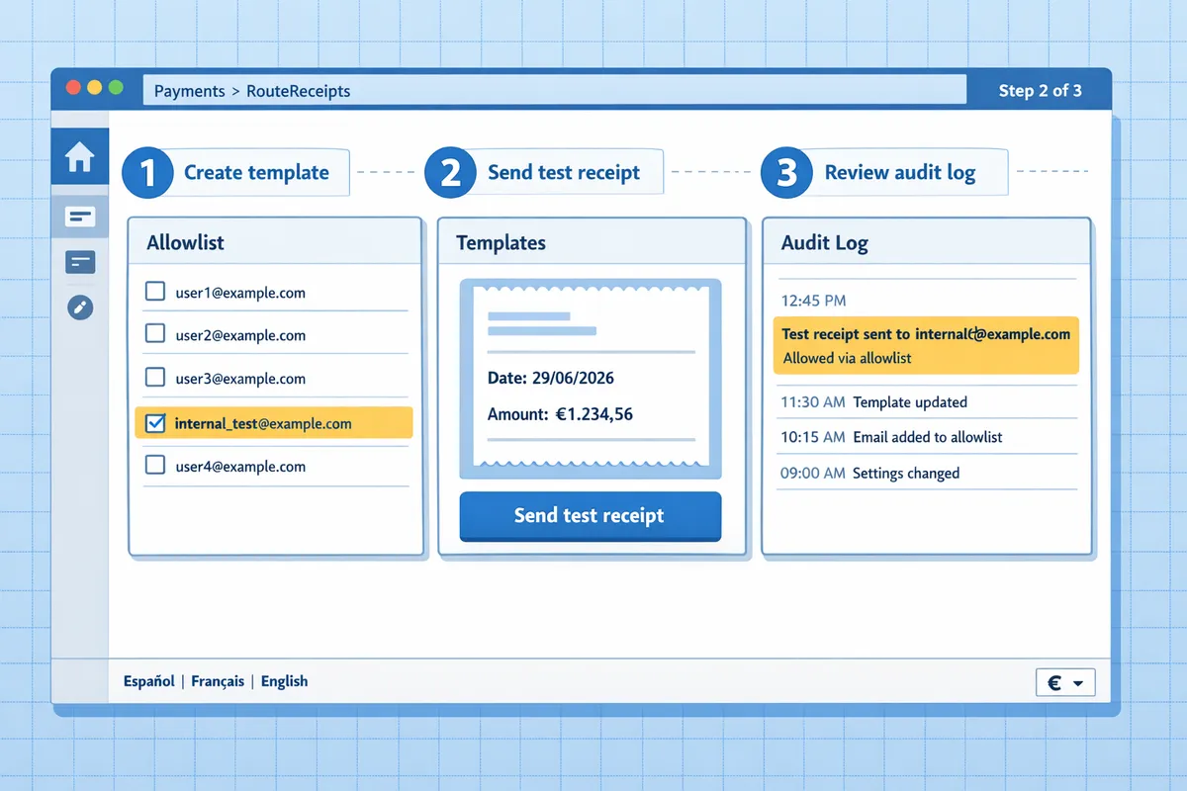Select the 09:00 AM Settings changed entry
Image resolution: width=1187 pixels, height=791 pixels.
(x=926, y=473)
